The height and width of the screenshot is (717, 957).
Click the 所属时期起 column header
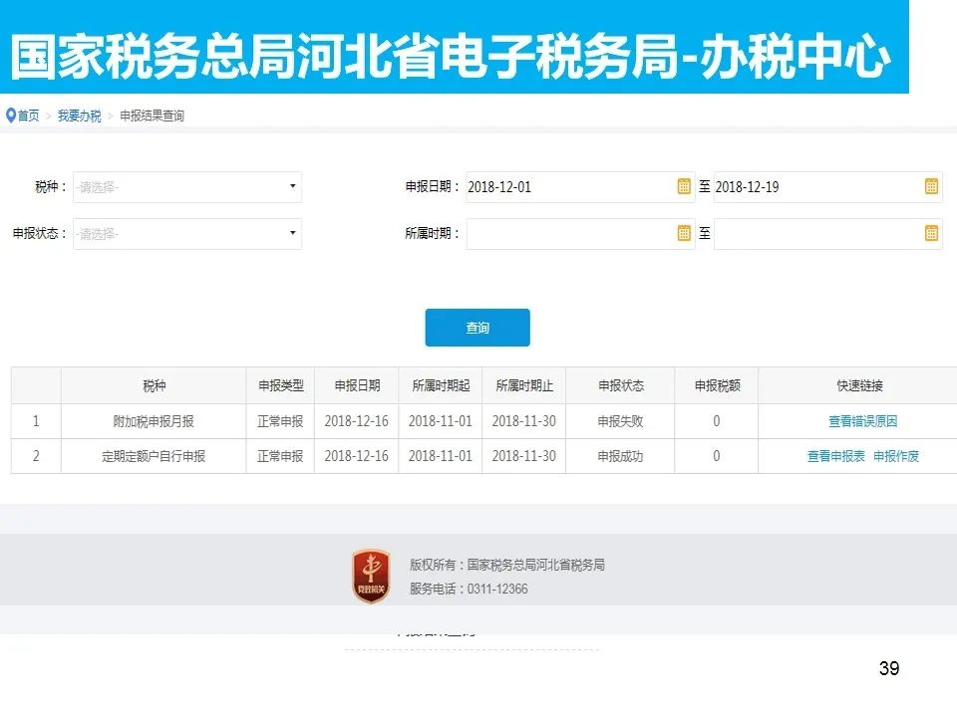tap(441, 385)
